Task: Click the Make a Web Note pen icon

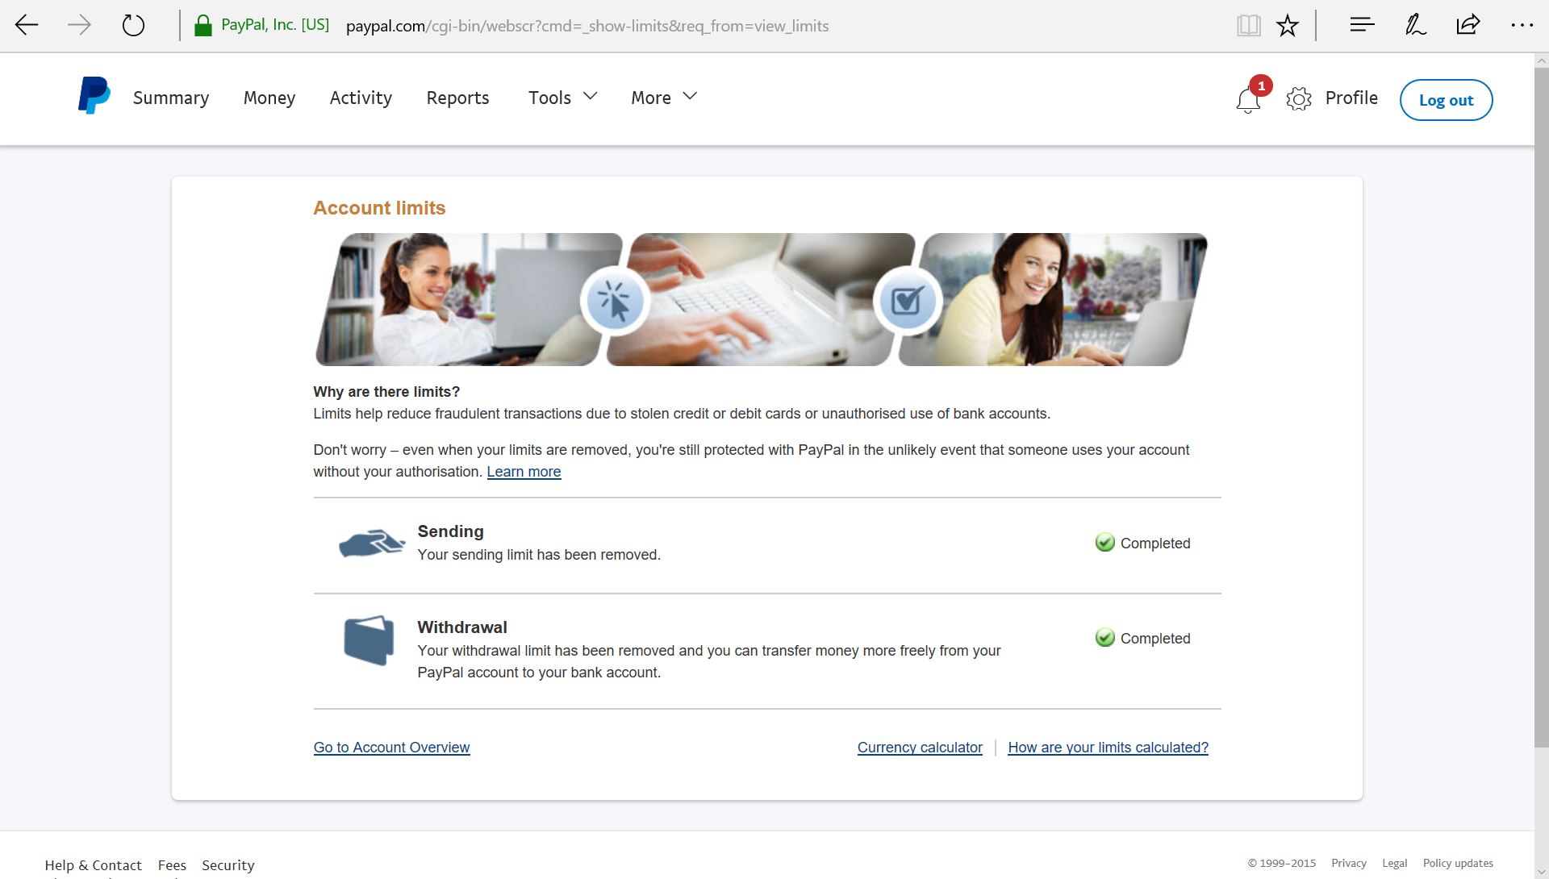Action: [x=1415, y=25]
